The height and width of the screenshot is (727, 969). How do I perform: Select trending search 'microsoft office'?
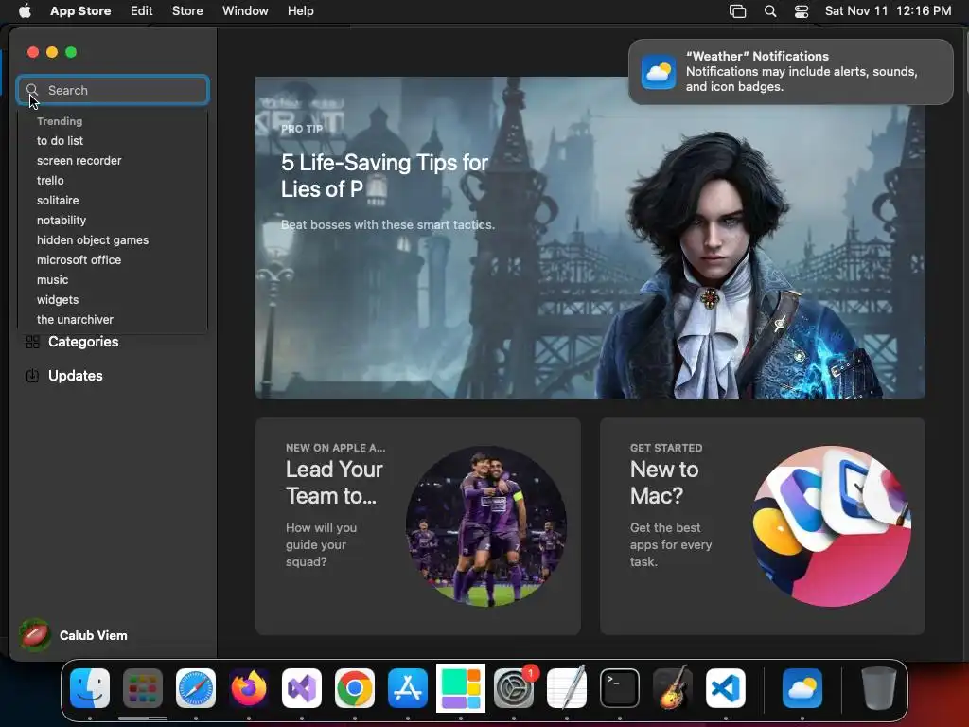(79, 260)
